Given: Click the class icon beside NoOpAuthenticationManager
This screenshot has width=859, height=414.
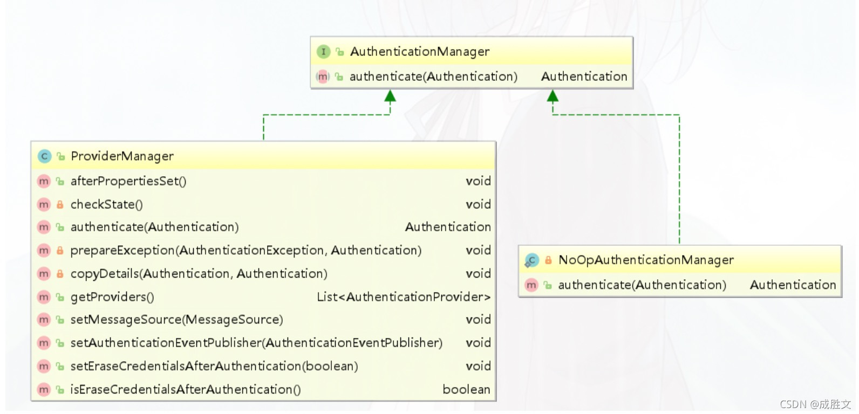Looking at the screenshot, I should [531, 260].
